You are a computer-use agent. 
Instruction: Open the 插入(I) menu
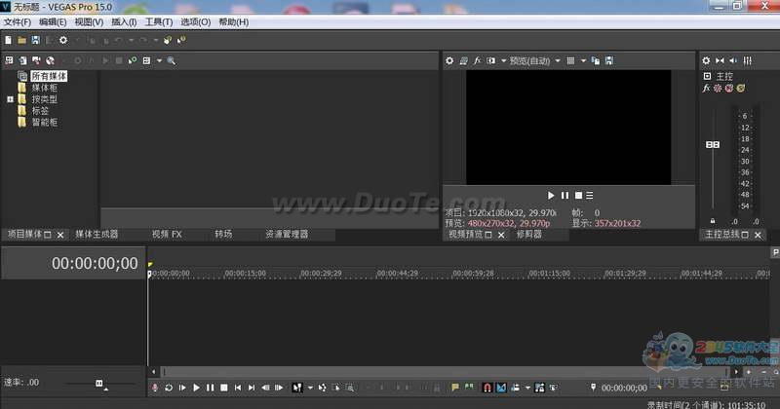coord(124,21)
